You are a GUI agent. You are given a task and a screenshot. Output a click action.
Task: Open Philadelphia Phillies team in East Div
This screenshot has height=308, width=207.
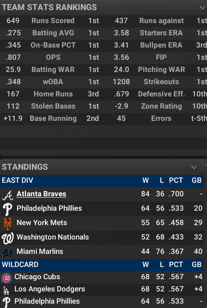[x=49, y=208]
